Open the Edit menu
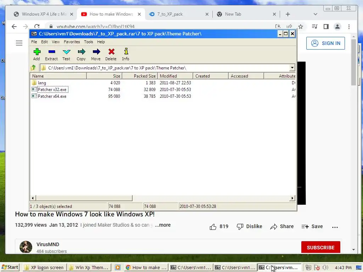The image size is (363, 272). 44,42
